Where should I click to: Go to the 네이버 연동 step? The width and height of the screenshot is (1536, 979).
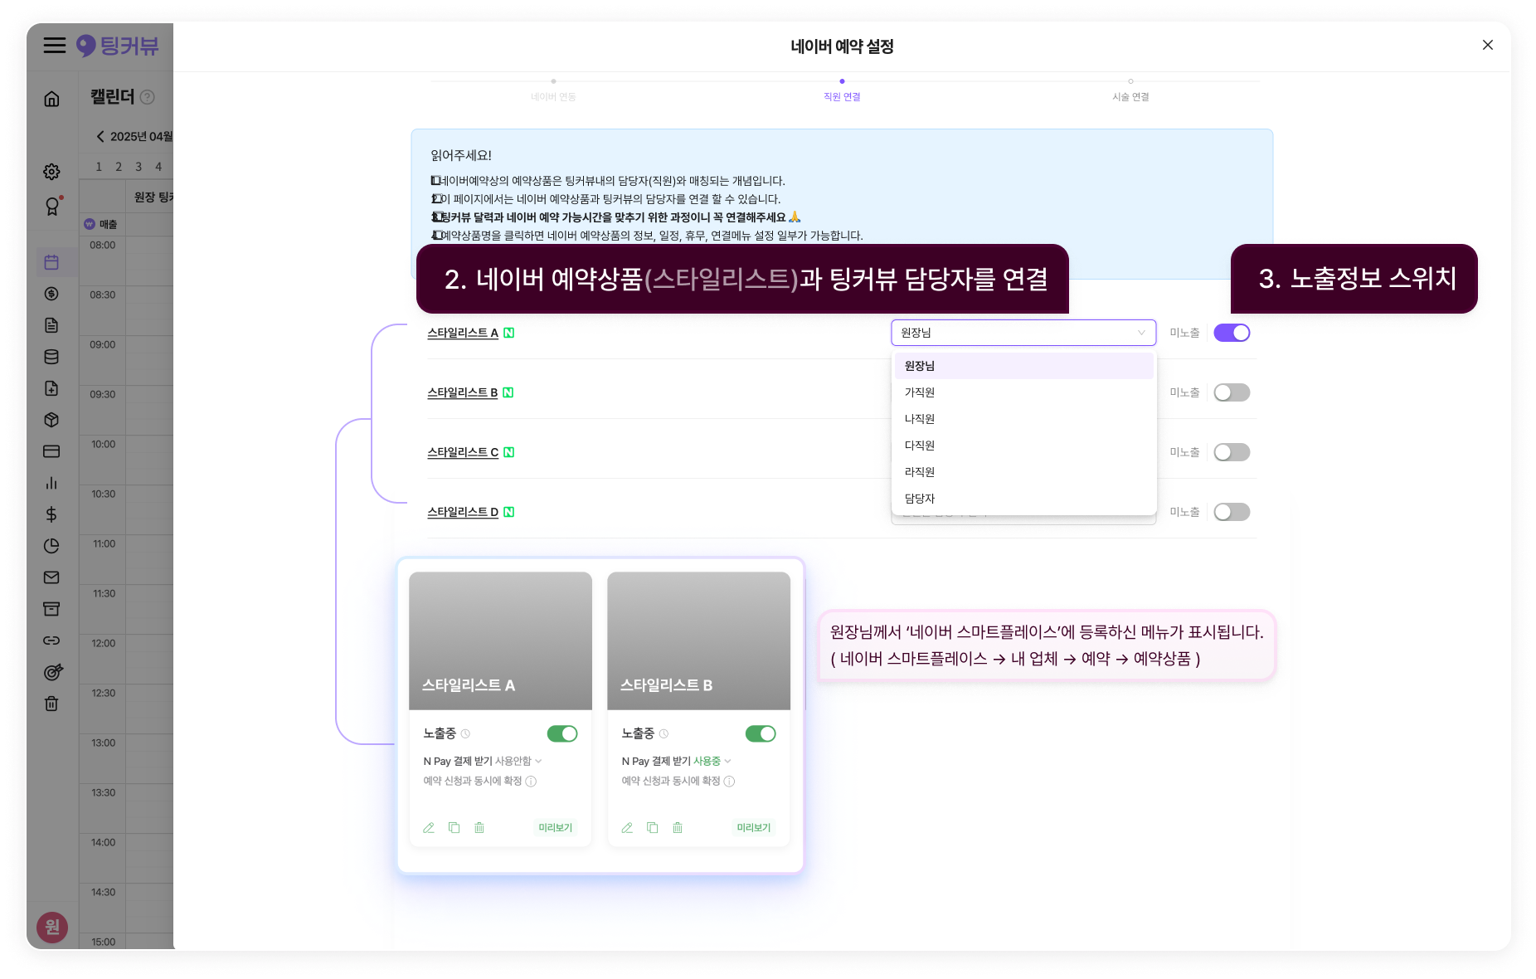[x=553, y=91]
